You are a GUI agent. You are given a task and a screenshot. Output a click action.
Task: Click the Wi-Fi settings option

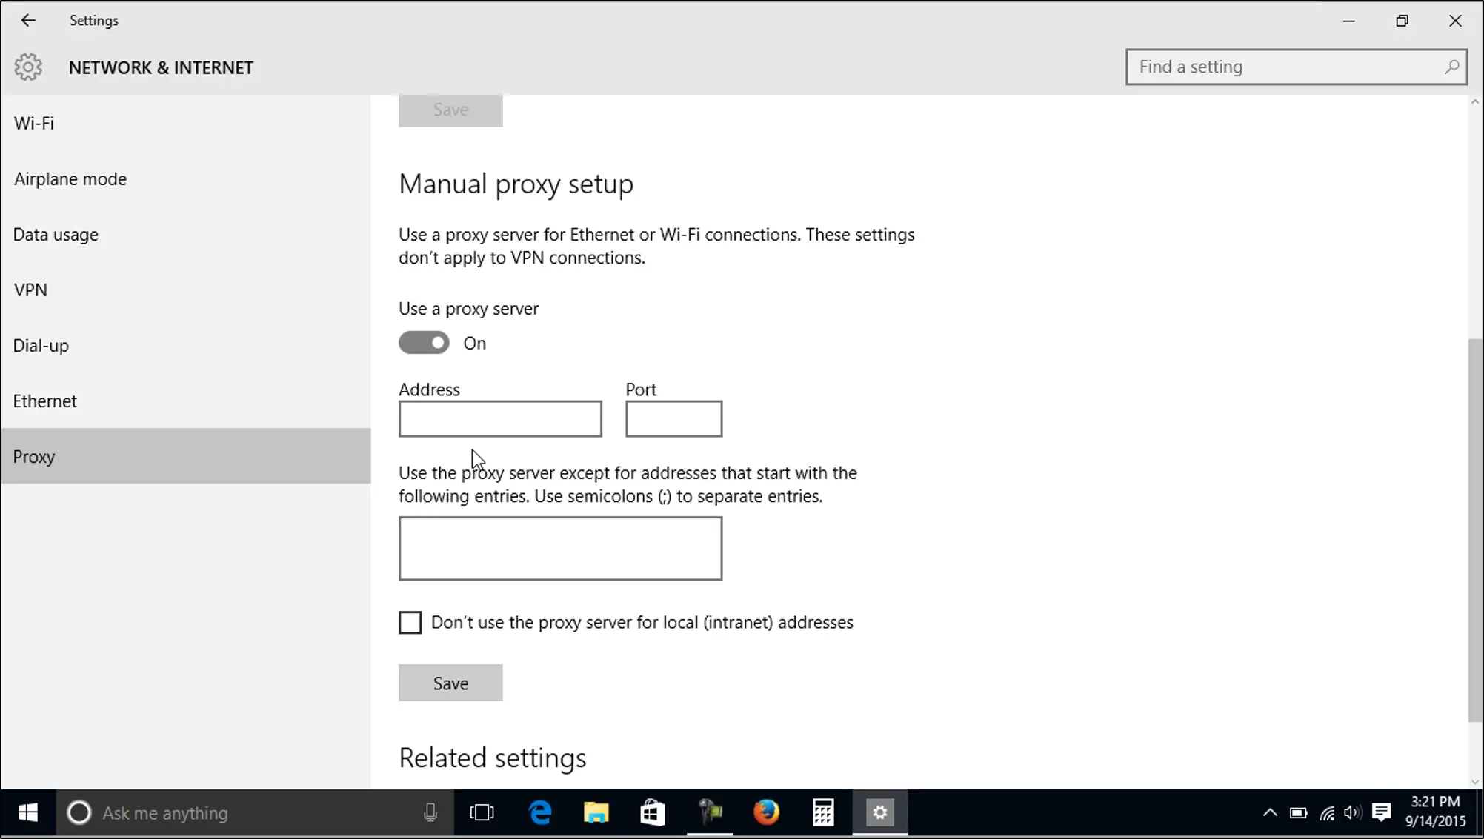(x=33, y=122)
